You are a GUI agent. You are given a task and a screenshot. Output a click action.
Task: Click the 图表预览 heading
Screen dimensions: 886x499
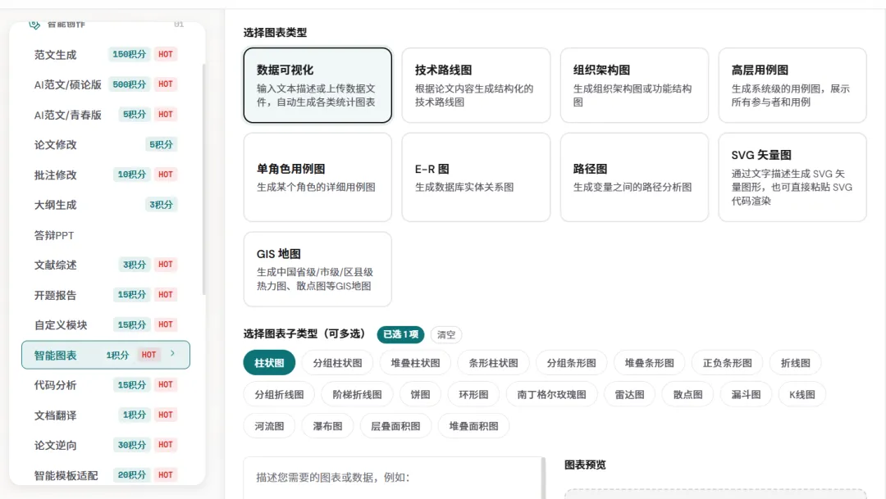(x=586, y=465)
